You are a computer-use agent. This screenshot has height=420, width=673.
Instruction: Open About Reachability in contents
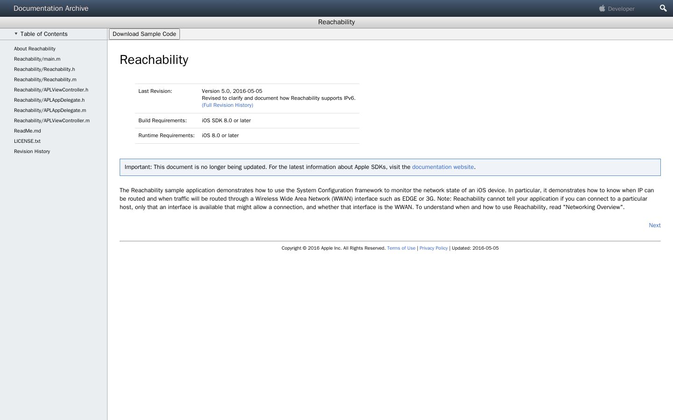[x=35, y=49]
